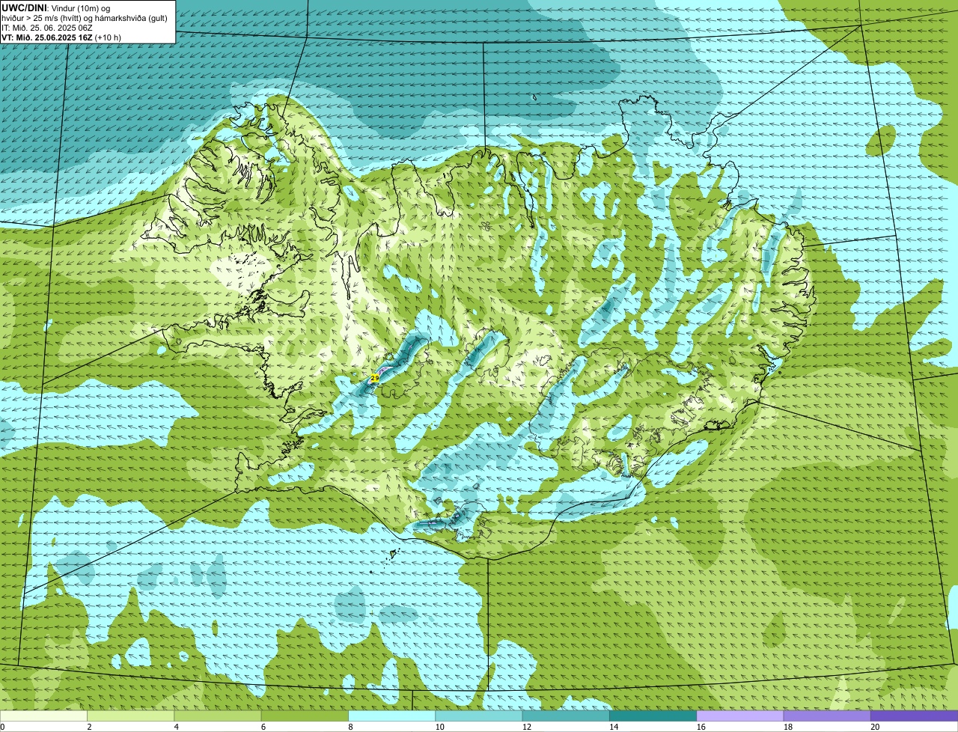
Task: Select the legend swatch between 10 and 12
Action: point(479,716)
